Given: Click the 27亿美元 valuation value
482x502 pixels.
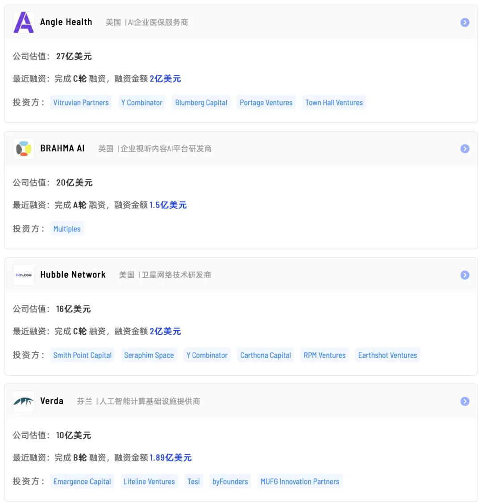Looking at the screenshot, I should (x=74, y=56).
